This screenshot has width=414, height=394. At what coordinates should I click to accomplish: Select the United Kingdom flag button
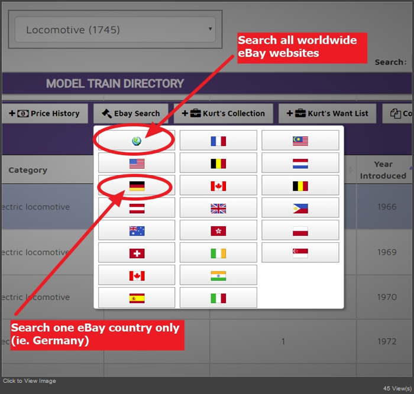tap(218, 209)
